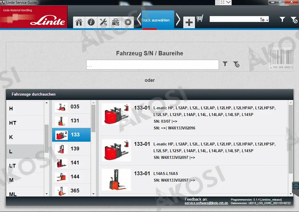Click the 139 truck thumbnail
The height and width of the screenshot is (212, 299).
click(61, 149)
